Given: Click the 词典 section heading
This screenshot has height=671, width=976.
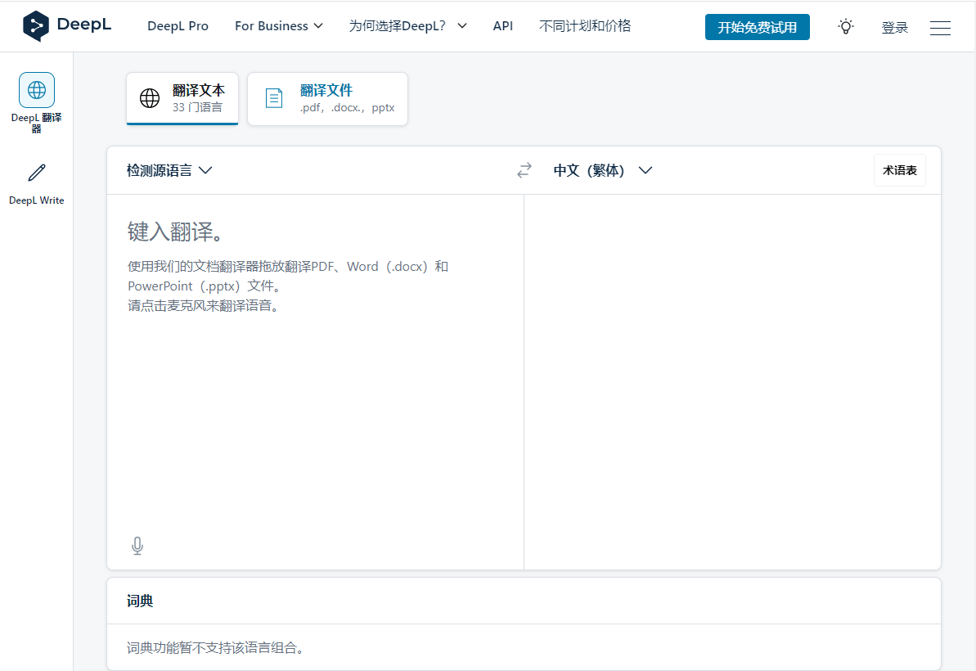Looking at the screenshot, I should point(140,601).
